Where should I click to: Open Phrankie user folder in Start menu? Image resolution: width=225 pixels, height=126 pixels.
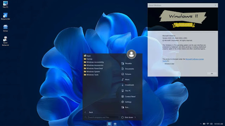127,63
